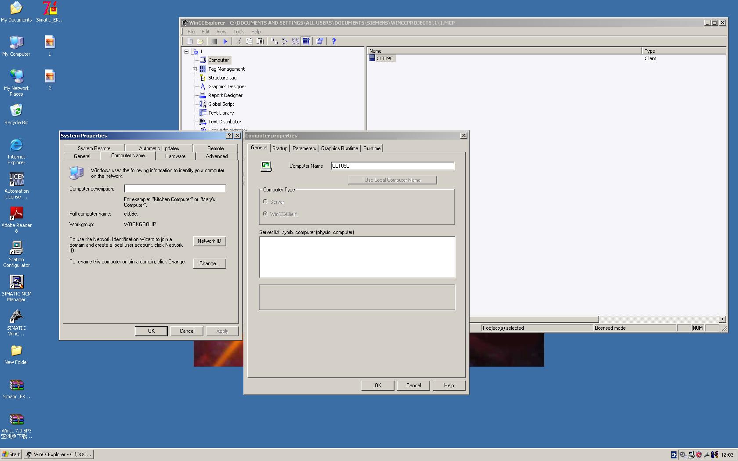Click the WinCCExplorer taskbar button

click(59, 454)
